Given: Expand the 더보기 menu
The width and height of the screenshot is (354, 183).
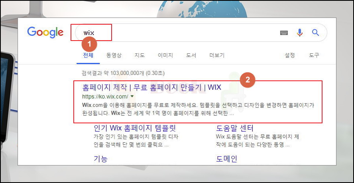Looking at the screenshot, I should point(217,55).
